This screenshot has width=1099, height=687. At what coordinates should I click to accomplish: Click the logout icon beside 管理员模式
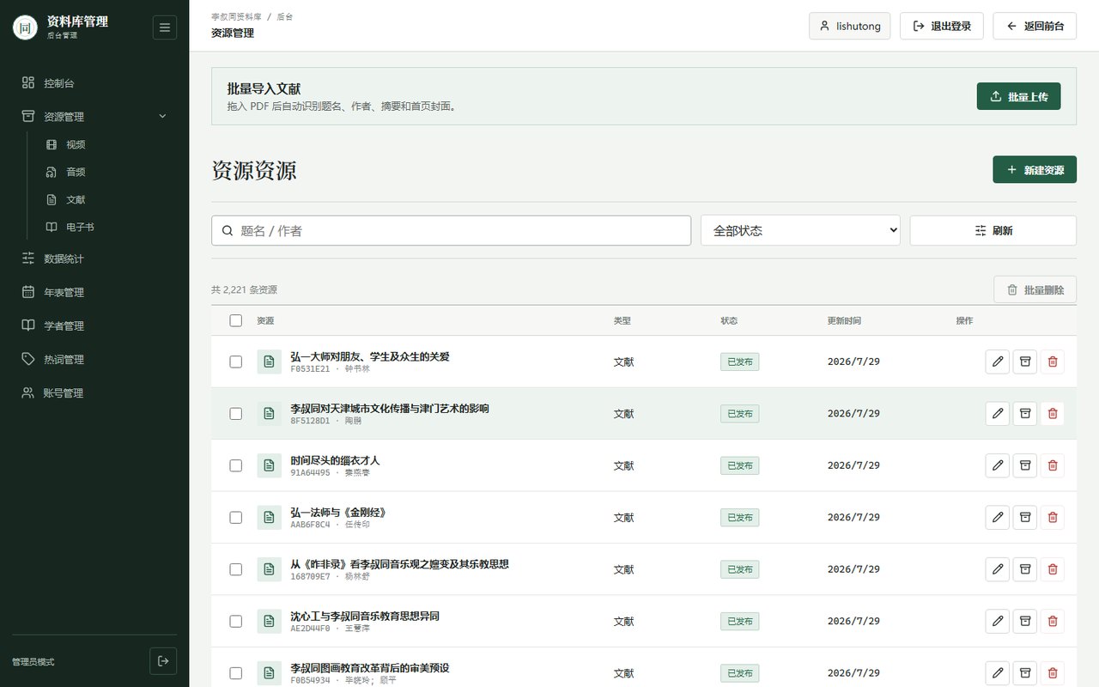(x=163, y=661)
